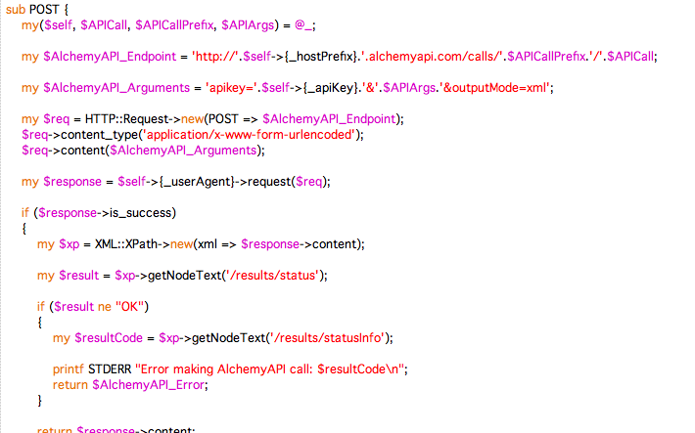Click '.alchemyapi.com/calls/' string
The width and height of the screenshot is (695, 433).
pyautogui.click(x=434, y=57)
